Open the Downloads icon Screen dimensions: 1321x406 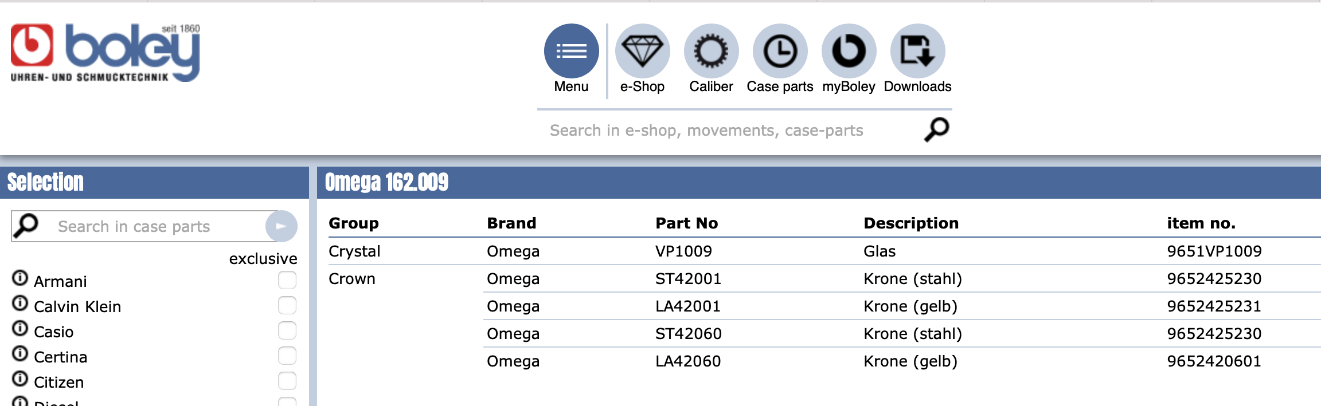coord(917,52)
